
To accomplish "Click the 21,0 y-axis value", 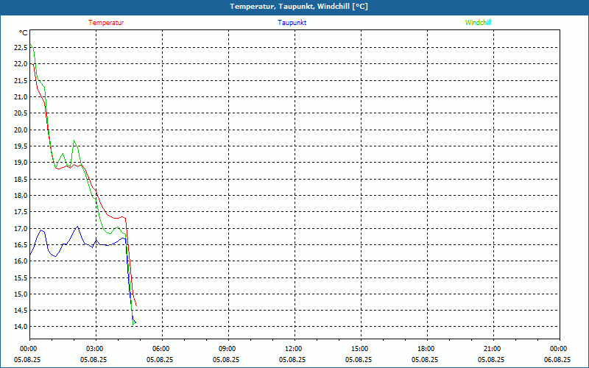I will pos(21,97).
